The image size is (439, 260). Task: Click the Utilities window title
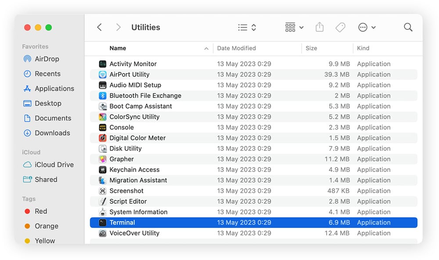click(x=146, y=27)
